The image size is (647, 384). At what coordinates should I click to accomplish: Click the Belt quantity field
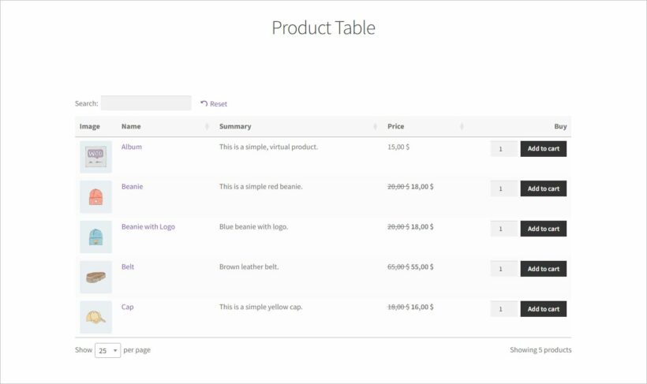coord(504,269)
